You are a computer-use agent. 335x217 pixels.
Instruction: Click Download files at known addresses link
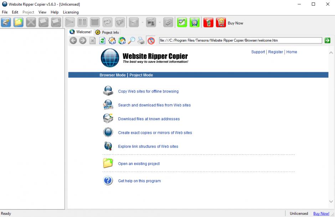(149, 119)
